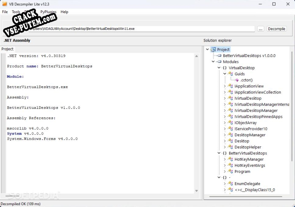Collapse the Guids class node

(225, 74)
